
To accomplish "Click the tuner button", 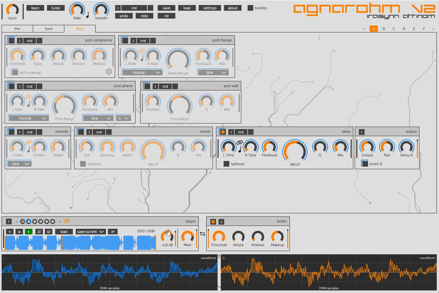I will [56, 8].
